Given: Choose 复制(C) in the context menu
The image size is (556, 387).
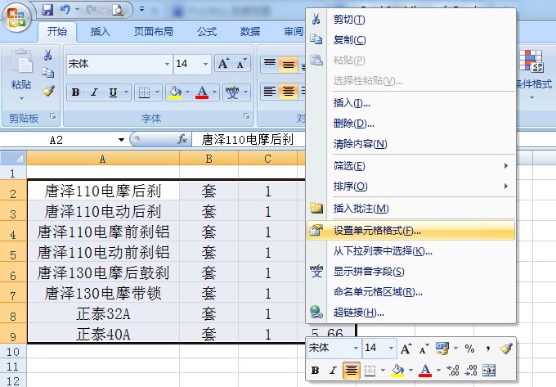Looking at the screenshot, I should 411,40.
